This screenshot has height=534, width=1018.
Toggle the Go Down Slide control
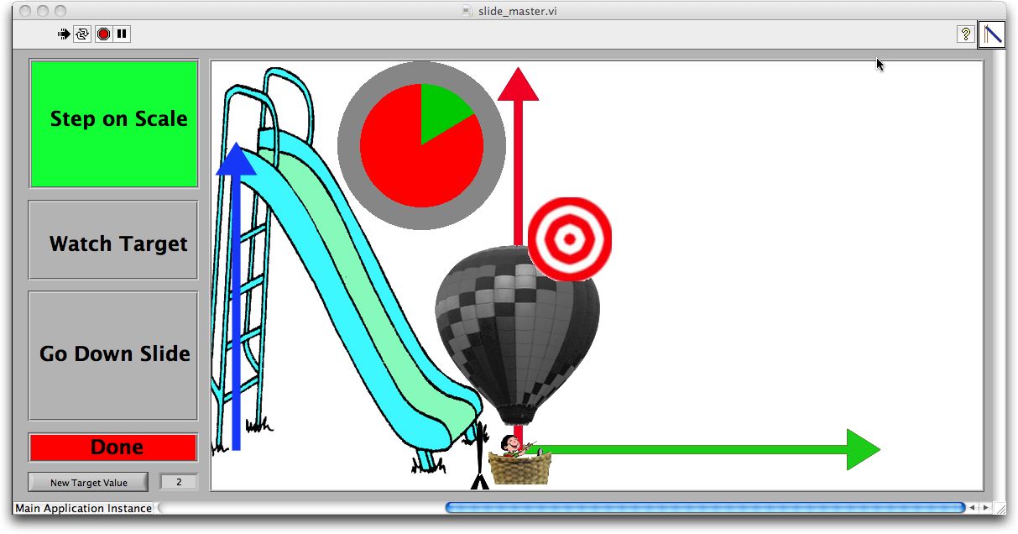113,353
